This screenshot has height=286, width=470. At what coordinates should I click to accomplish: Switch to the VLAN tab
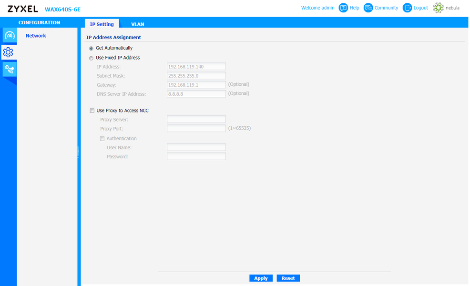138,24
